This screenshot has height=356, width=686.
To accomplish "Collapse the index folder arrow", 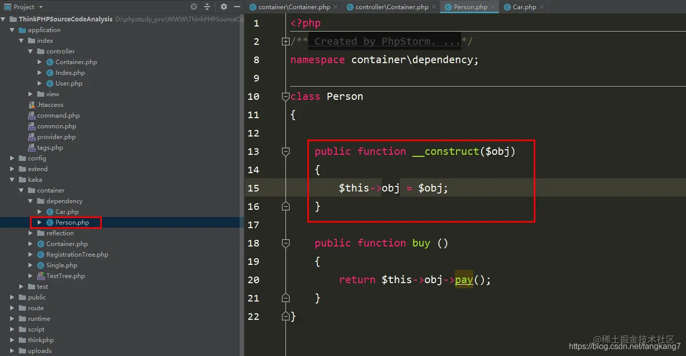I will pyautogui.click(x=21, y=41).
